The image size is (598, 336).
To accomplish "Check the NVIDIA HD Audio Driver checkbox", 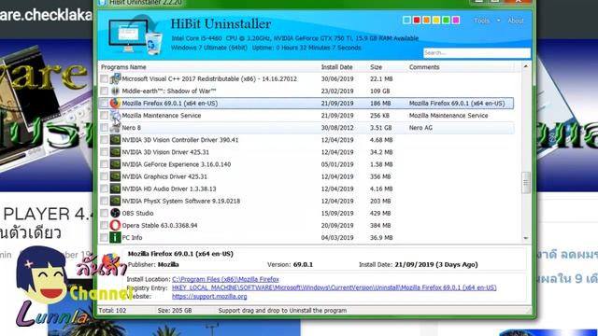I will click(x=104, y=189).
